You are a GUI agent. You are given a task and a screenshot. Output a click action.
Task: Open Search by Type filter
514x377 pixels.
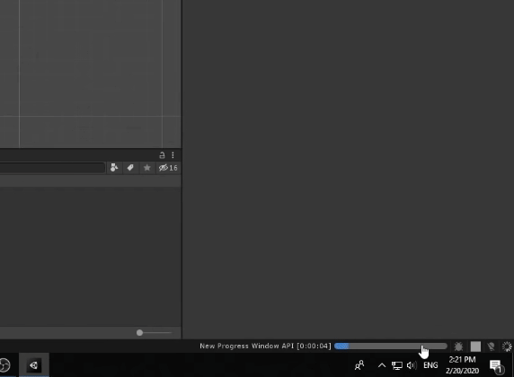point(114,168)
